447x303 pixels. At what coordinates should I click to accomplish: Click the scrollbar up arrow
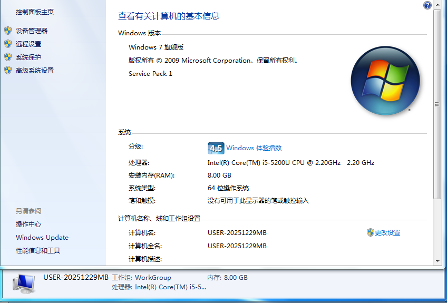[438, 5]
